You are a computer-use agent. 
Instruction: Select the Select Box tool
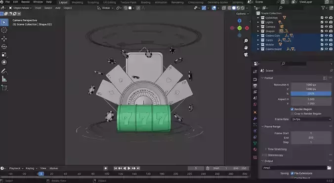tap(4, 22)
